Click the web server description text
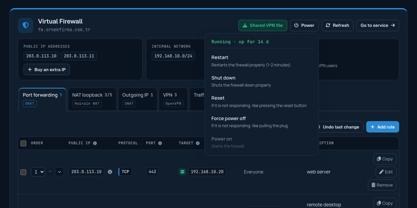 [318, 172]
